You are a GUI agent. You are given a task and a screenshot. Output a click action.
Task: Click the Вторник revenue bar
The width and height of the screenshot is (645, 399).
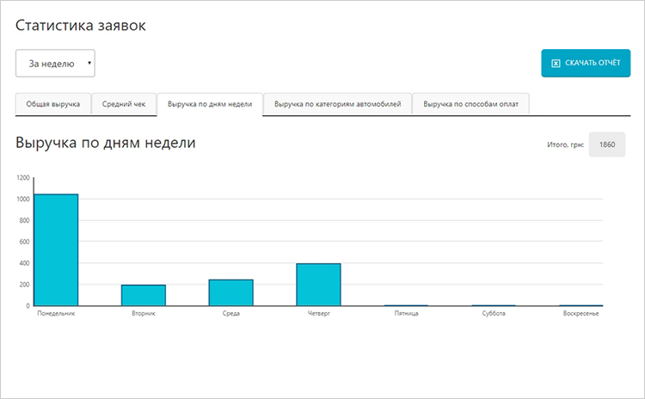tap(144, 295)
